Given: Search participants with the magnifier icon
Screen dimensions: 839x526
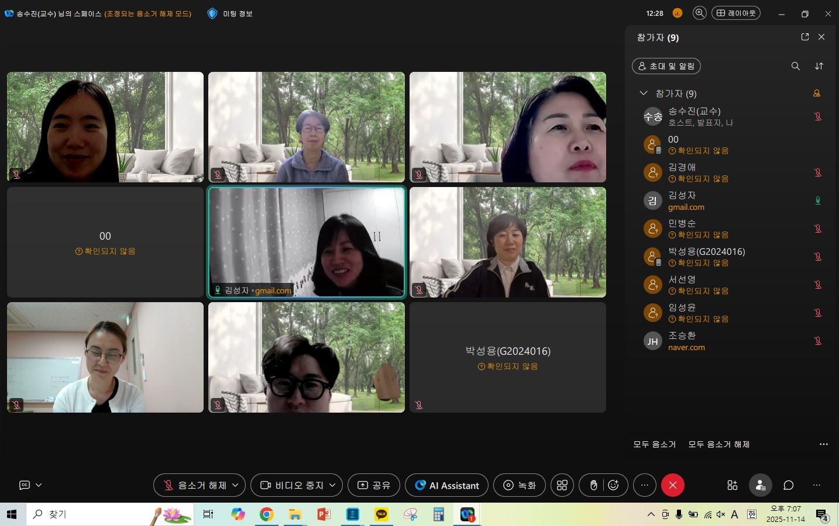Looking at the screenshot, I should click(795, 66).
